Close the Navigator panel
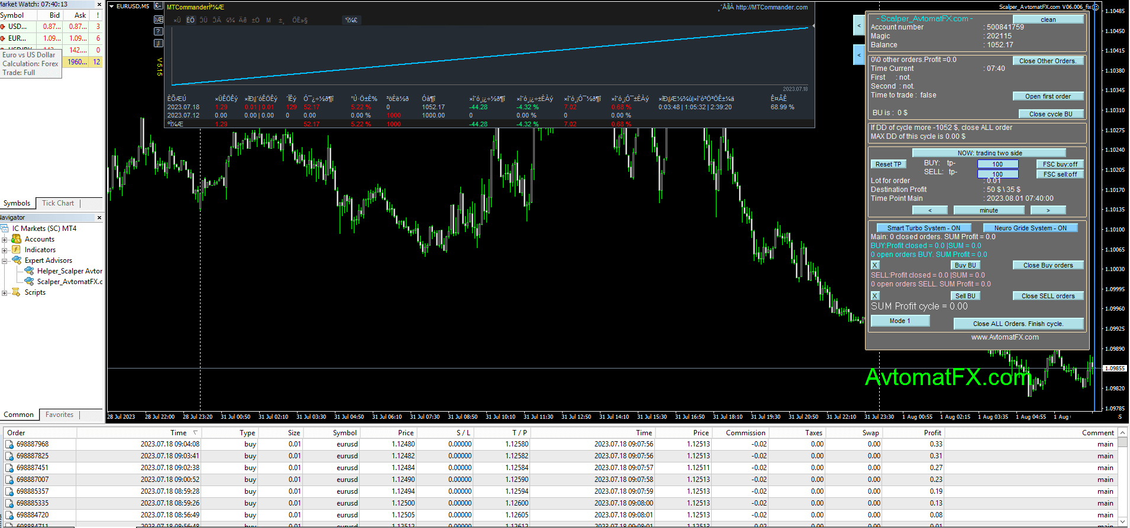The width and height of the screenshot is (1130, 528). pos(99,218)
